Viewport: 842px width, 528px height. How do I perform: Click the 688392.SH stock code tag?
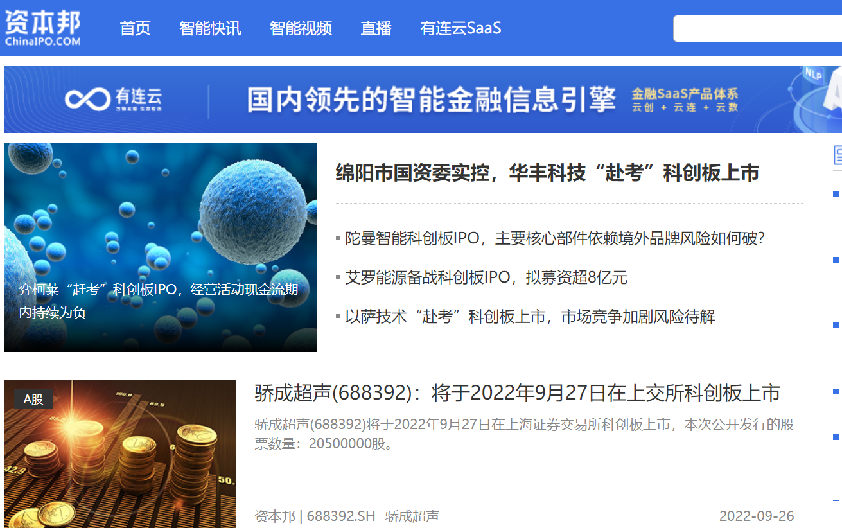(341, 516)
